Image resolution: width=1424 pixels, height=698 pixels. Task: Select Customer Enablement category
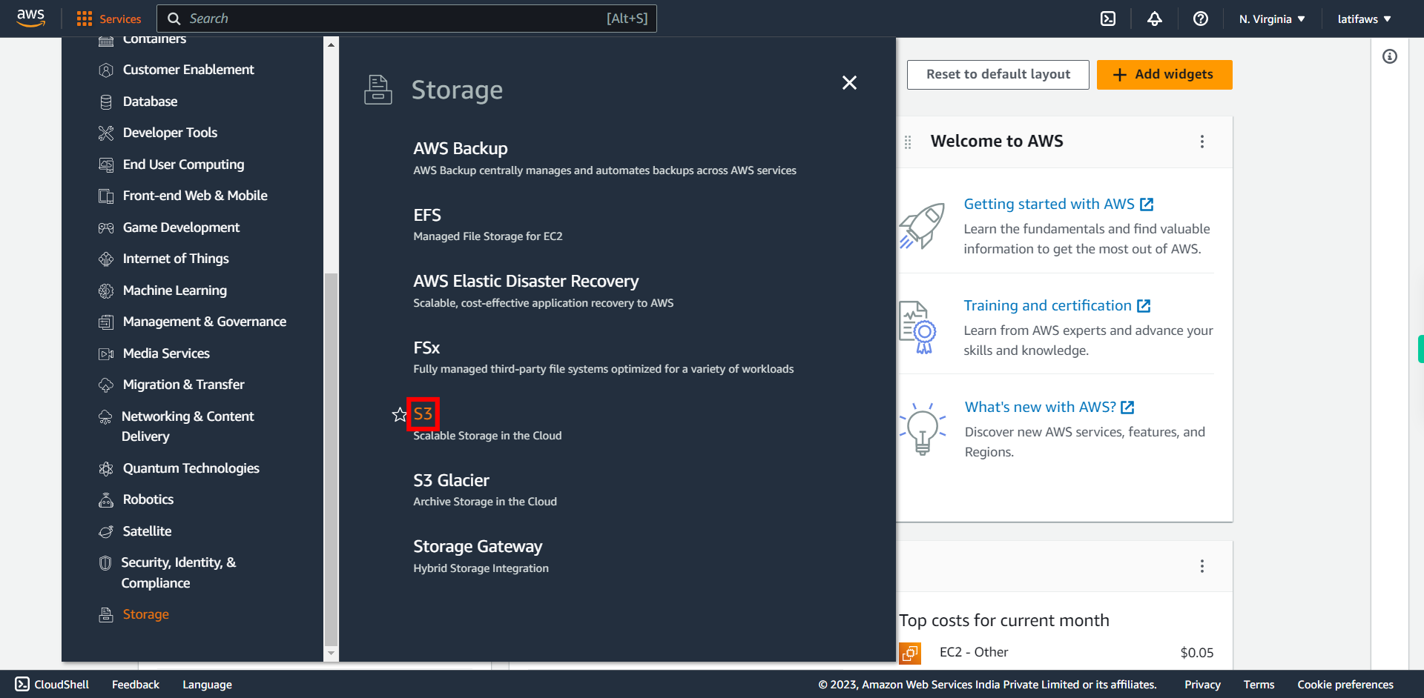[x=188, y=70]
